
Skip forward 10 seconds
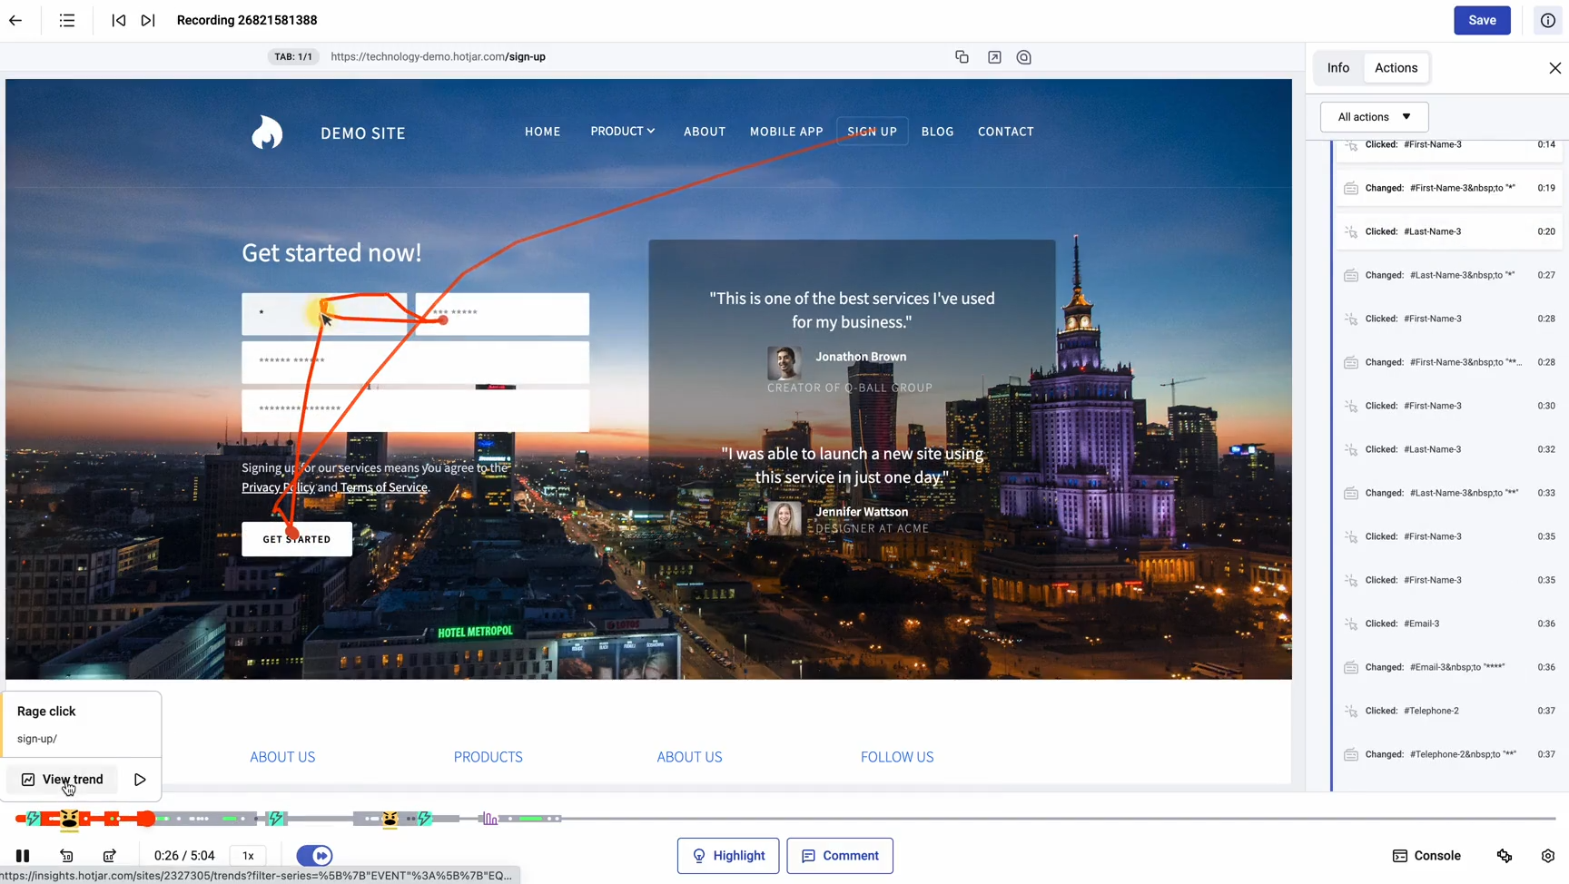click(110, 856)
